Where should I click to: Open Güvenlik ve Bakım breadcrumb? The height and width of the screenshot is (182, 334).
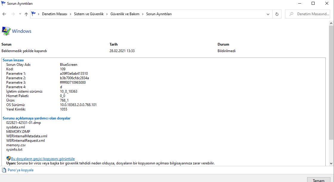pos(125,14)
